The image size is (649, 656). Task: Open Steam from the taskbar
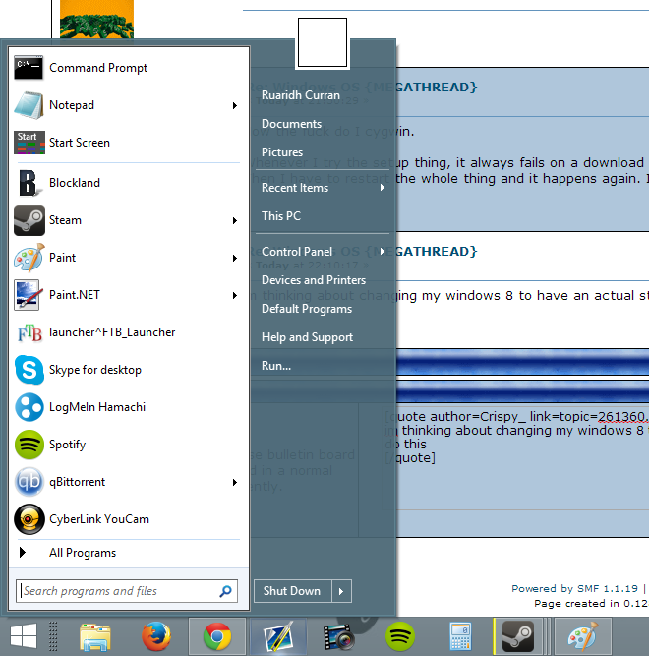517,636
